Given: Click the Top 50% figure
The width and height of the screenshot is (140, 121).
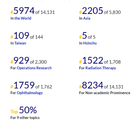Looking at the screenshot, I should tap(28, 110).
